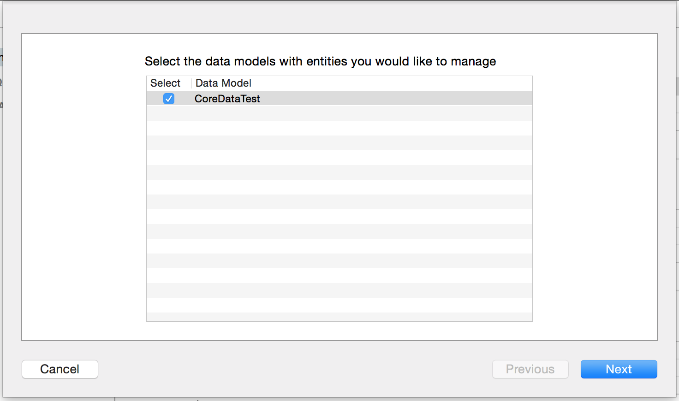Viewport: 679px width, 401px height.
Task: Click the heading text about selecting data models
Action: coord(320,61)
